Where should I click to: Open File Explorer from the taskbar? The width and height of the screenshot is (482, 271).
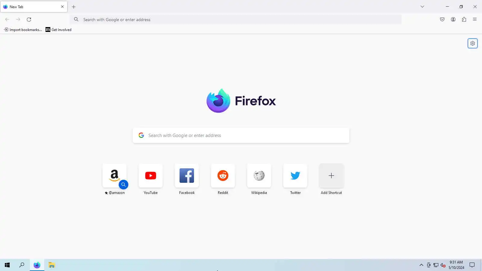coord(52,265)
